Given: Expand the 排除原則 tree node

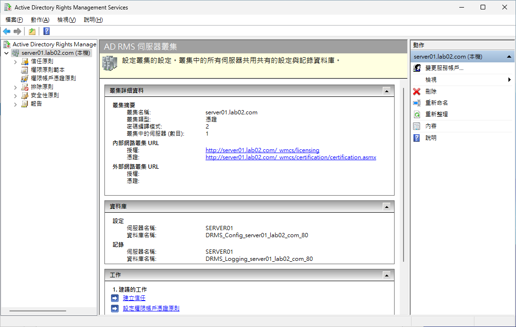Looking at the screenshot, I should tap(15, 87).
